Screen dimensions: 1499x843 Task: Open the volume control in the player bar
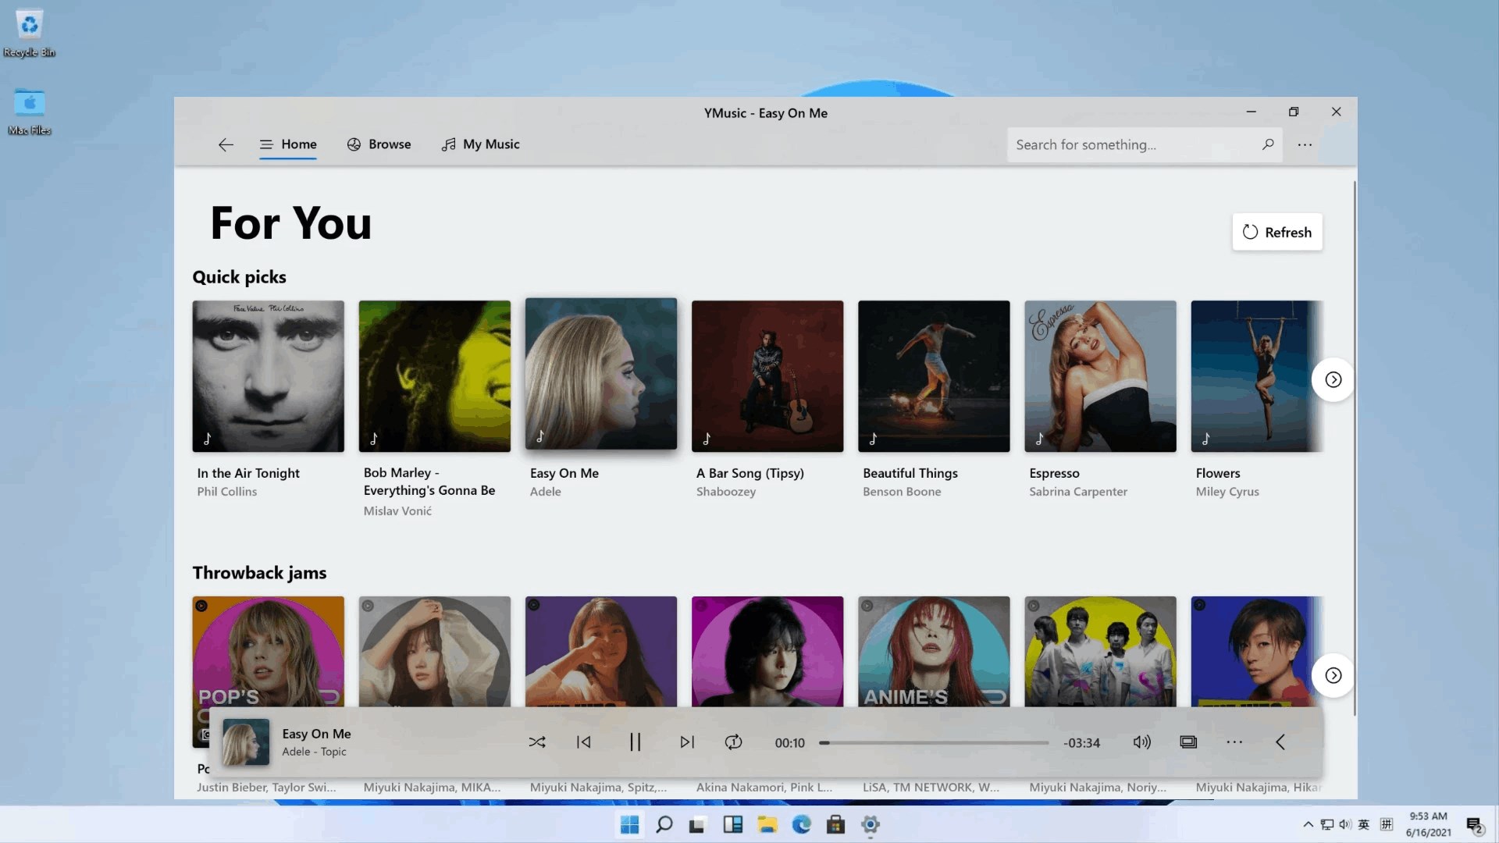click(x=1141, y=742)
